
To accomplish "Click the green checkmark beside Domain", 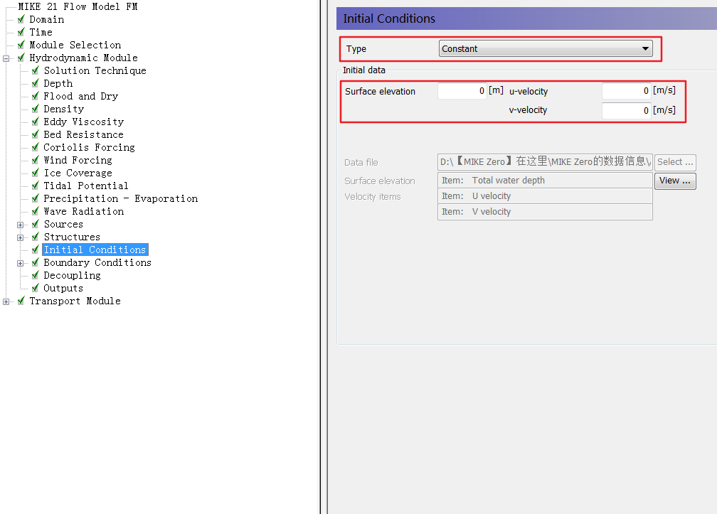I will (21, 19).
